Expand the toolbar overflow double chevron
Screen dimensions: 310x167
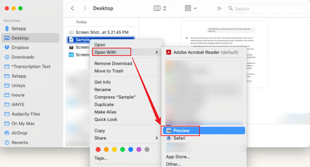click(219, 8)
